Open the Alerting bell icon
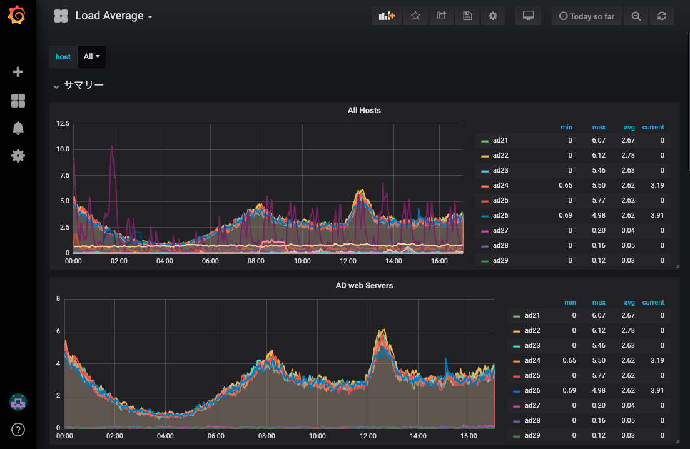 pos(18,128)
